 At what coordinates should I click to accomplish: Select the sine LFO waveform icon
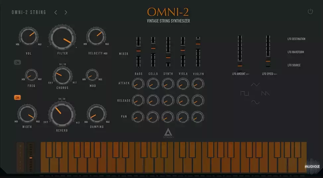[x=255, y=102]
